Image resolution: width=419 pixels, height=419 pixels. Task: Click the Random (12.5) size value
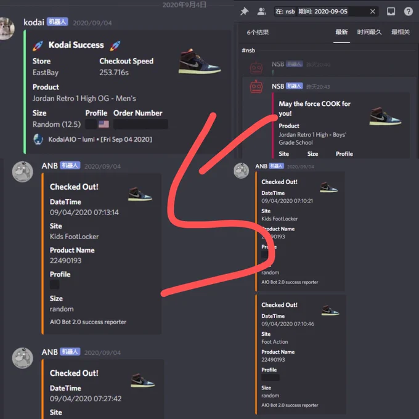(x=57, y=124)
